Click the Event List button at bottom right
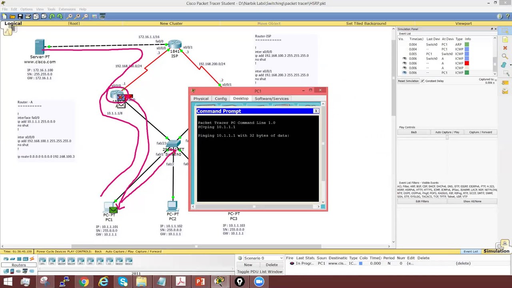Image resolution: width=512 pixels, height=288 pixels. (x=471, y=251)
